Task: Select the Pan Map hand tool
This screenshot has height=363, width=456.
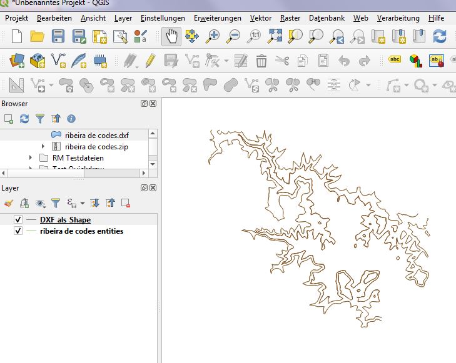Action: (172, 37)
